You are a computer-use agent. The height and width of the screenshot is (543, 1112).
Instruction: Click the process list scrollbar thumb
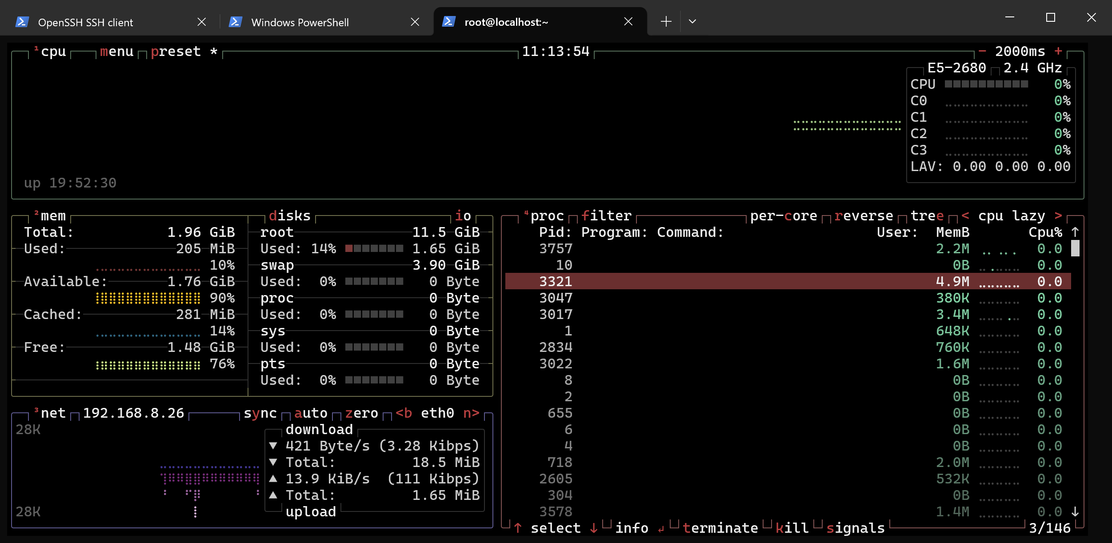click(1075, 248)
